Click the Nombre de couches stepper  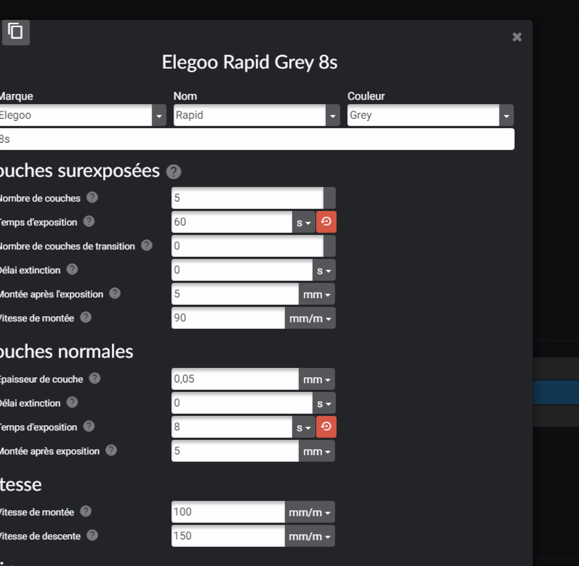tap(329, 198)
